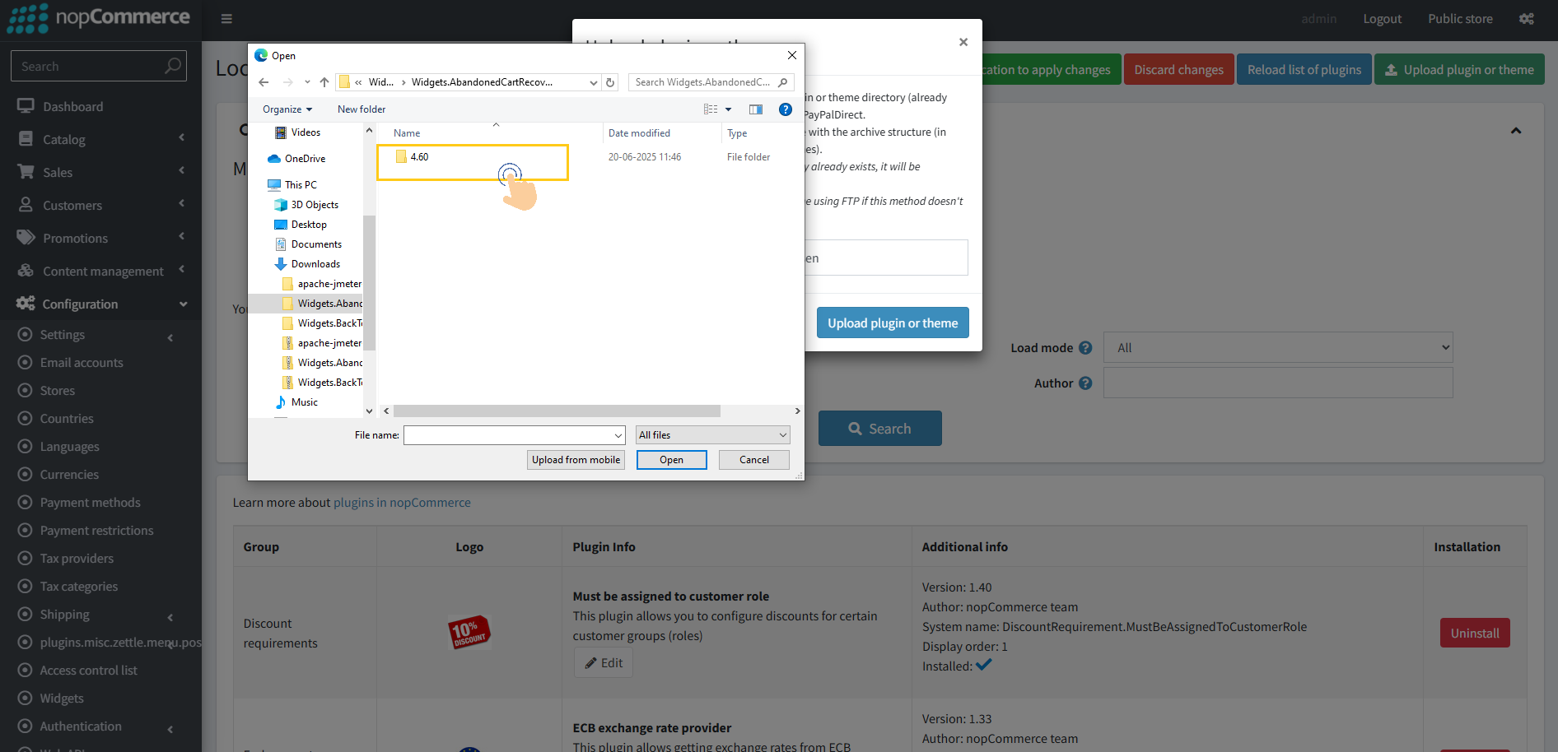This screenshot has width=1558, height=752.
Task: Click Load mode help question icon
Action: [1085, 348]
